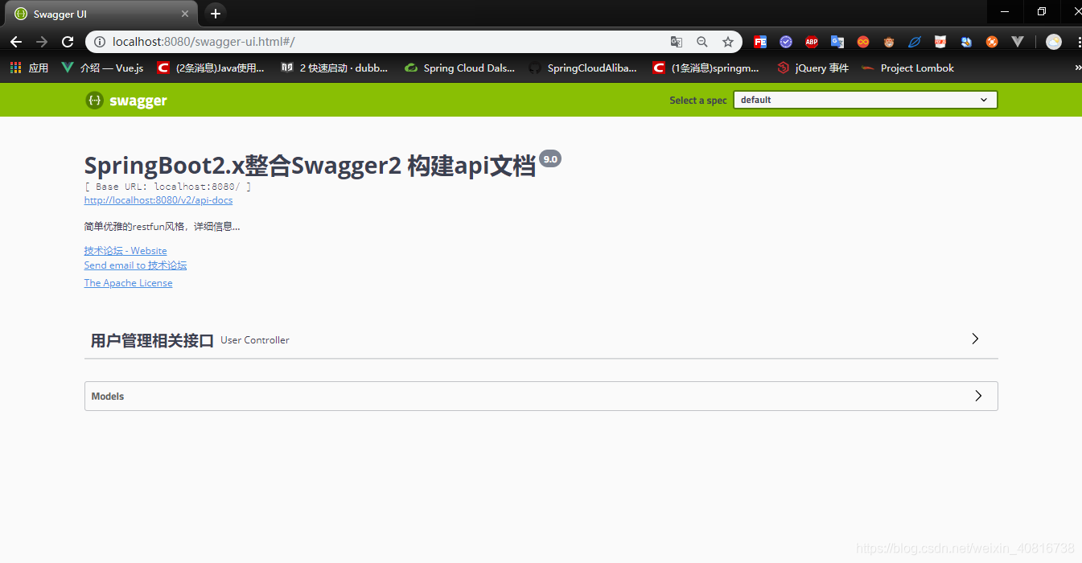Open jQuery 事件 bookmark
Screen dimensions: 1082x563
pyautogui.click(x=813, y=68)
